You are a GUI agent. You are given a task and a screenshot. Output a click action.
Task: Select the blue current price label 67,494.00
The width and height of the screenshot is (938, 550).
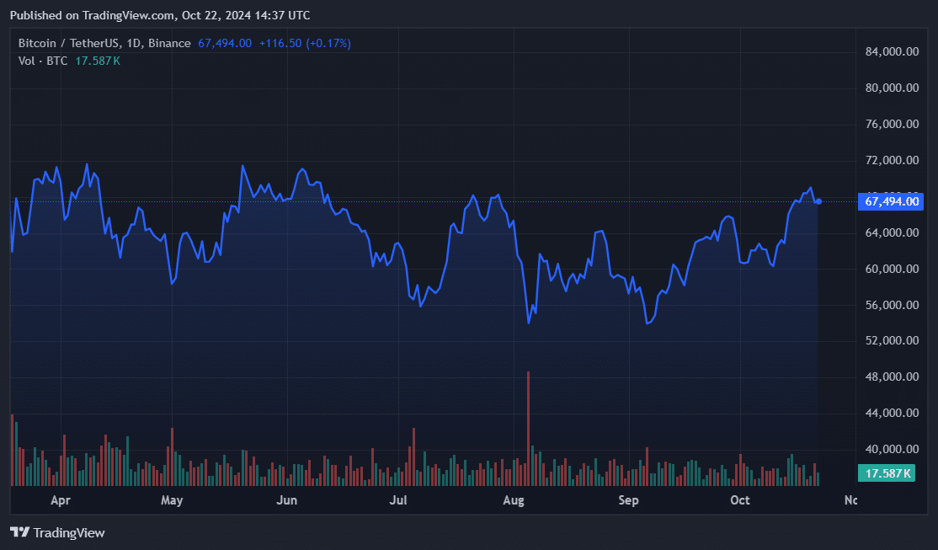(891, 201)
